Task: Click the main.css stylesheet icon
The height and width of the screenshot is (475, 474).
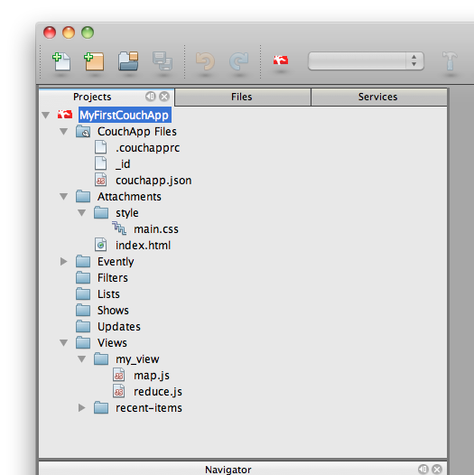Action: tap(119, 228)
